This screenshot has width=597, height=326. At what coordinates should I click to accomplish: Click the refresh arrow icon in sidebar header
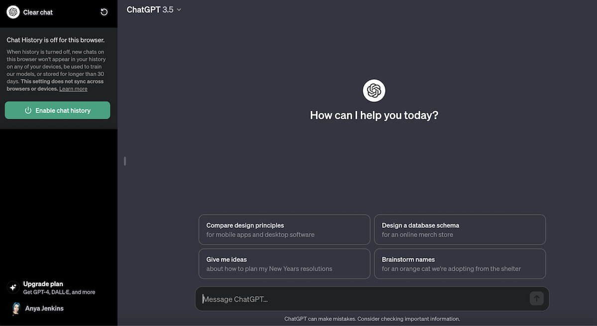coord(104,12)
